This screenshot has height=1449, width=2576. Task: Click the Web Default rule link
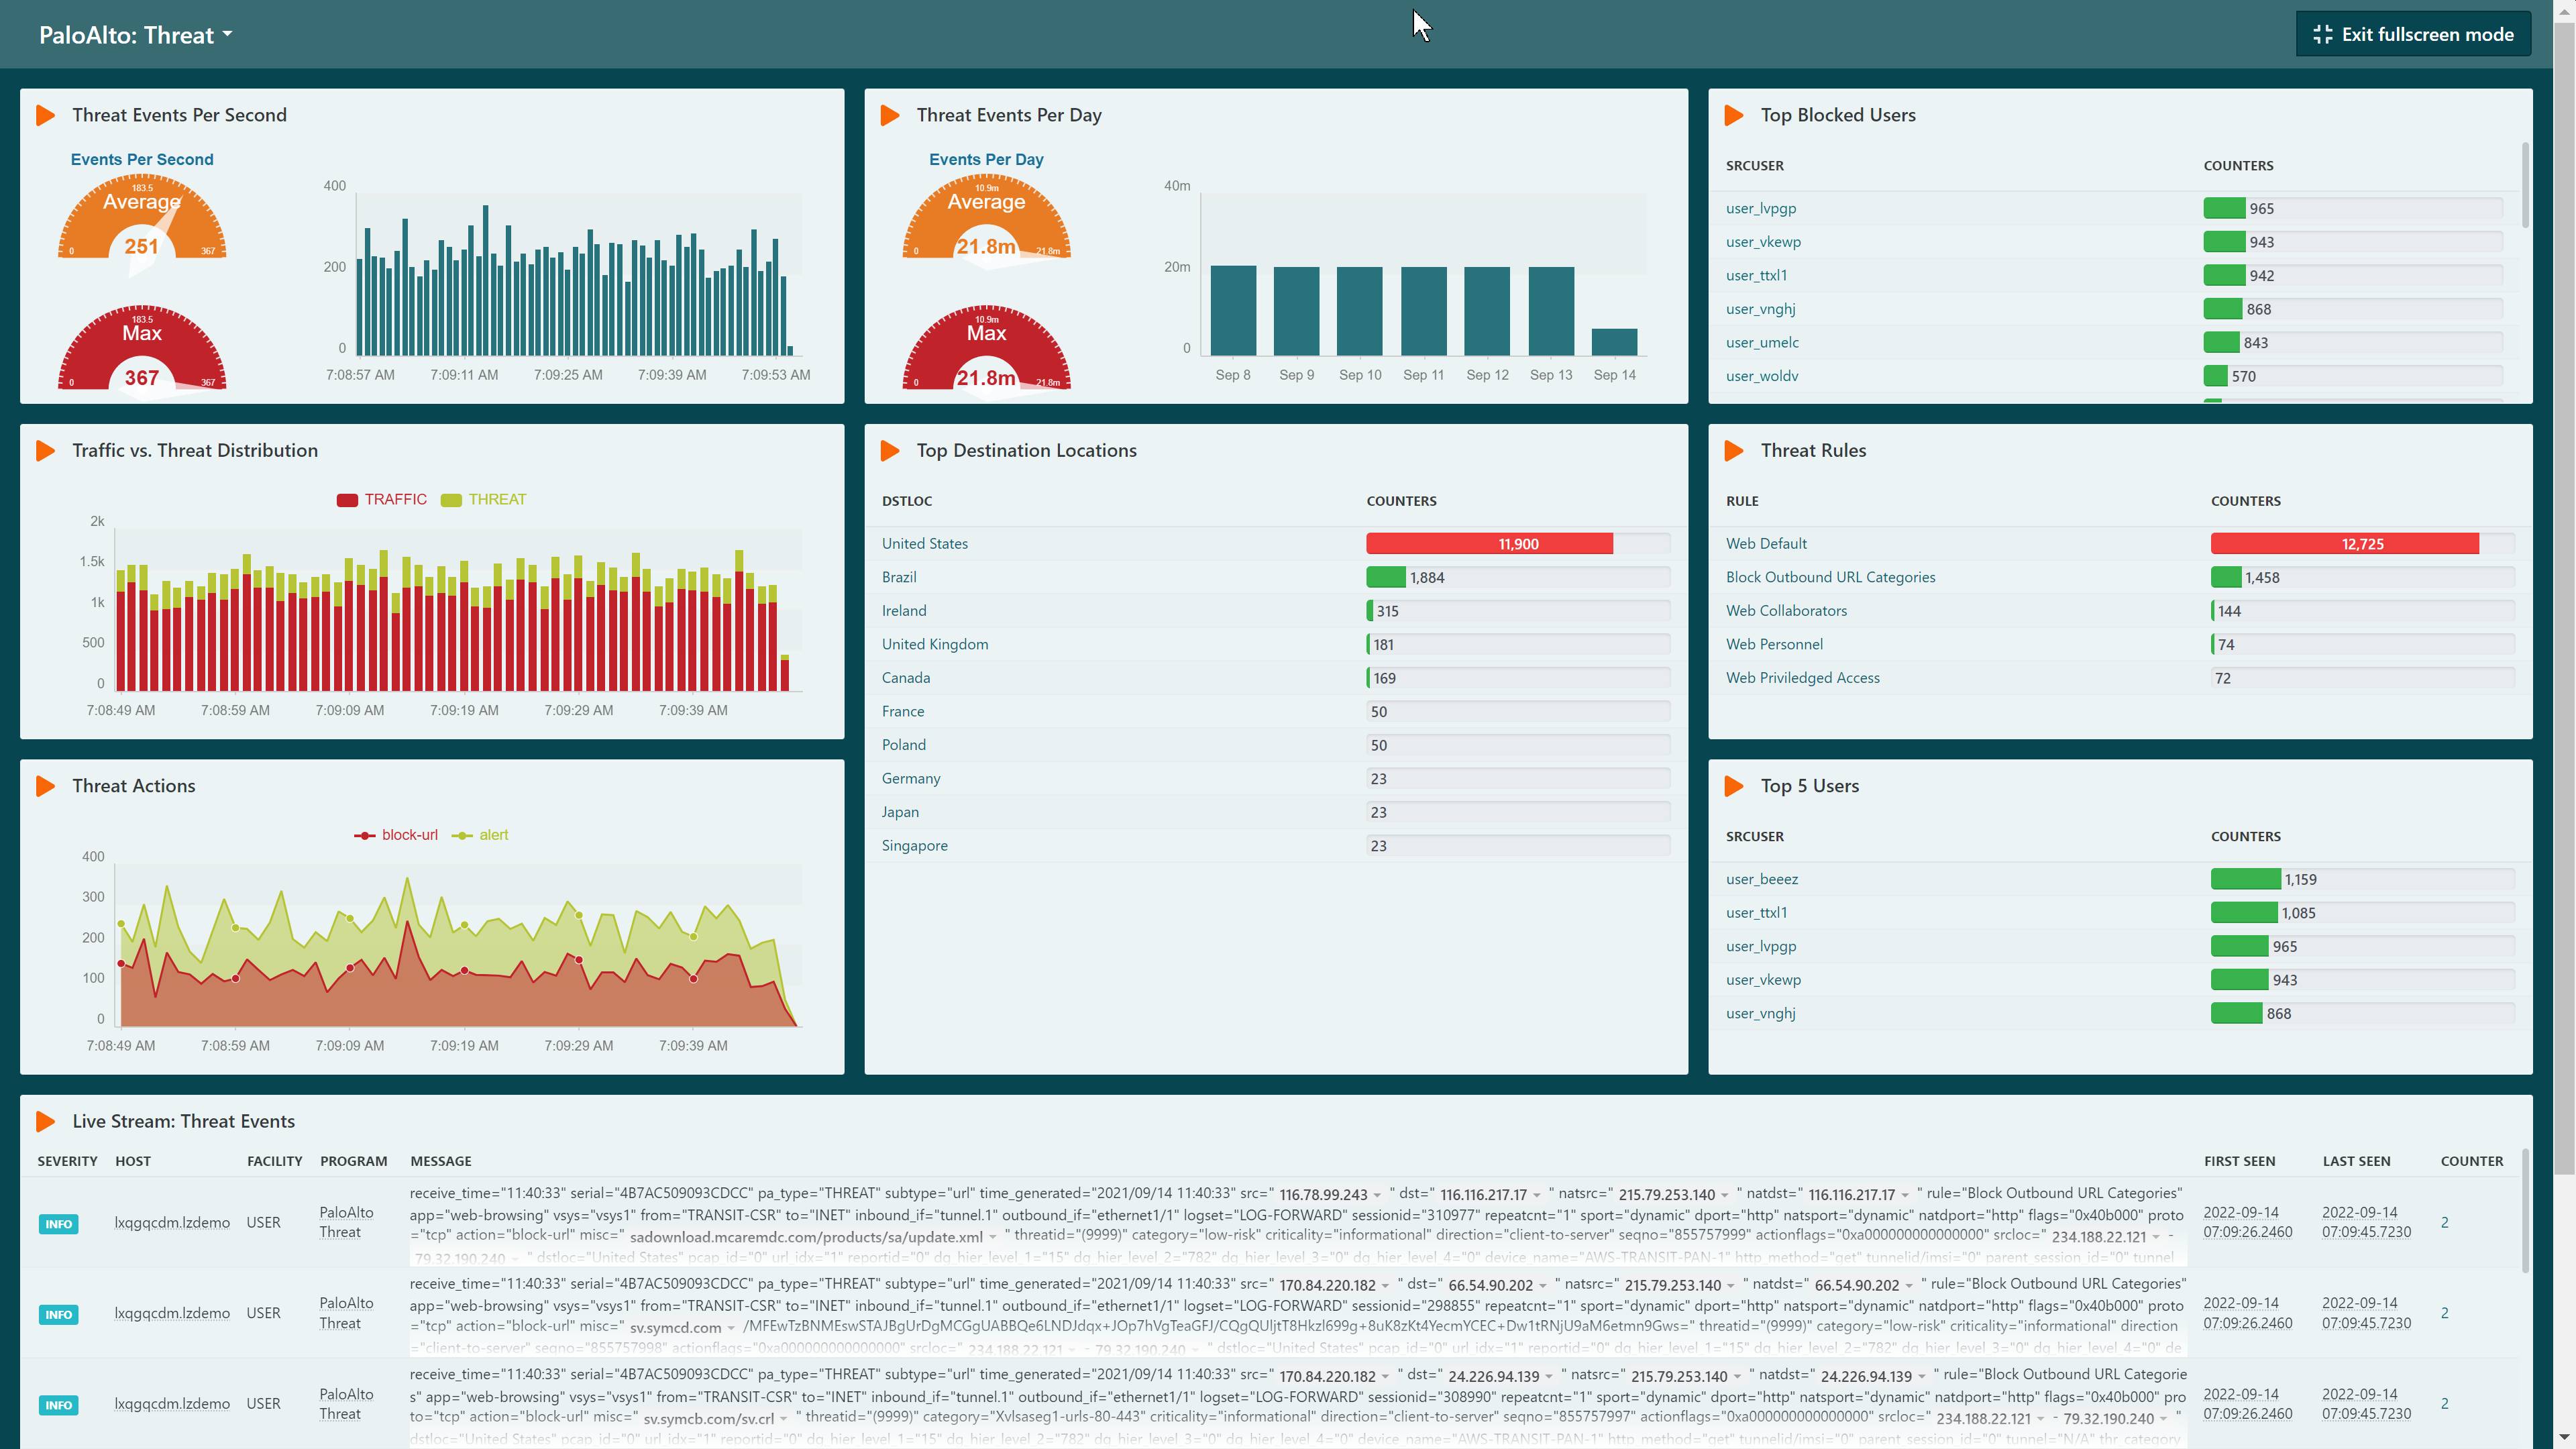pyautogui.click(x=1766, y=543)
